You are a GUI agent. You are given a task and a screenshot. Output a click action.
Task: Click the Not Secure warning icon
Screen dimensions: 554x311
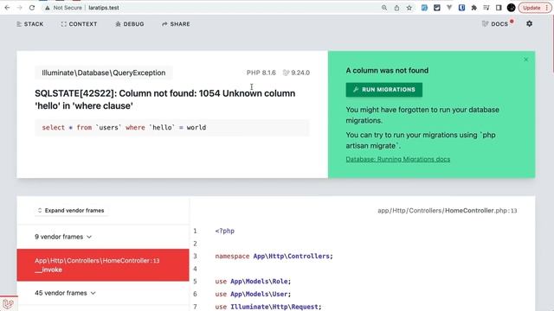click(x=47, y=8)
